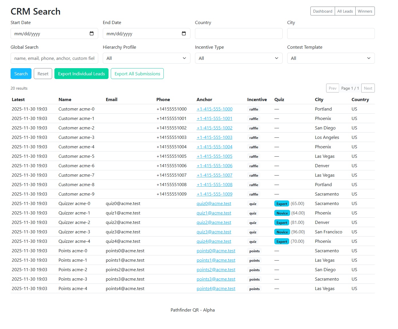Click Export All Submissions button
Viewport: 398px width, 329px height.
(137, 74)
